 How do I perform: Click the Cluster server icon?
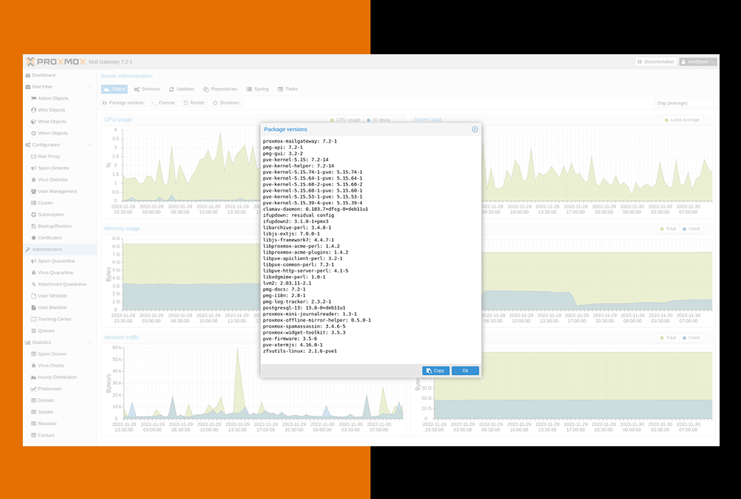33,203
